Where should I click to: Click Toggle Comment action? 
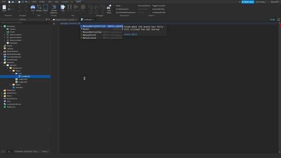tap(159, 6)
